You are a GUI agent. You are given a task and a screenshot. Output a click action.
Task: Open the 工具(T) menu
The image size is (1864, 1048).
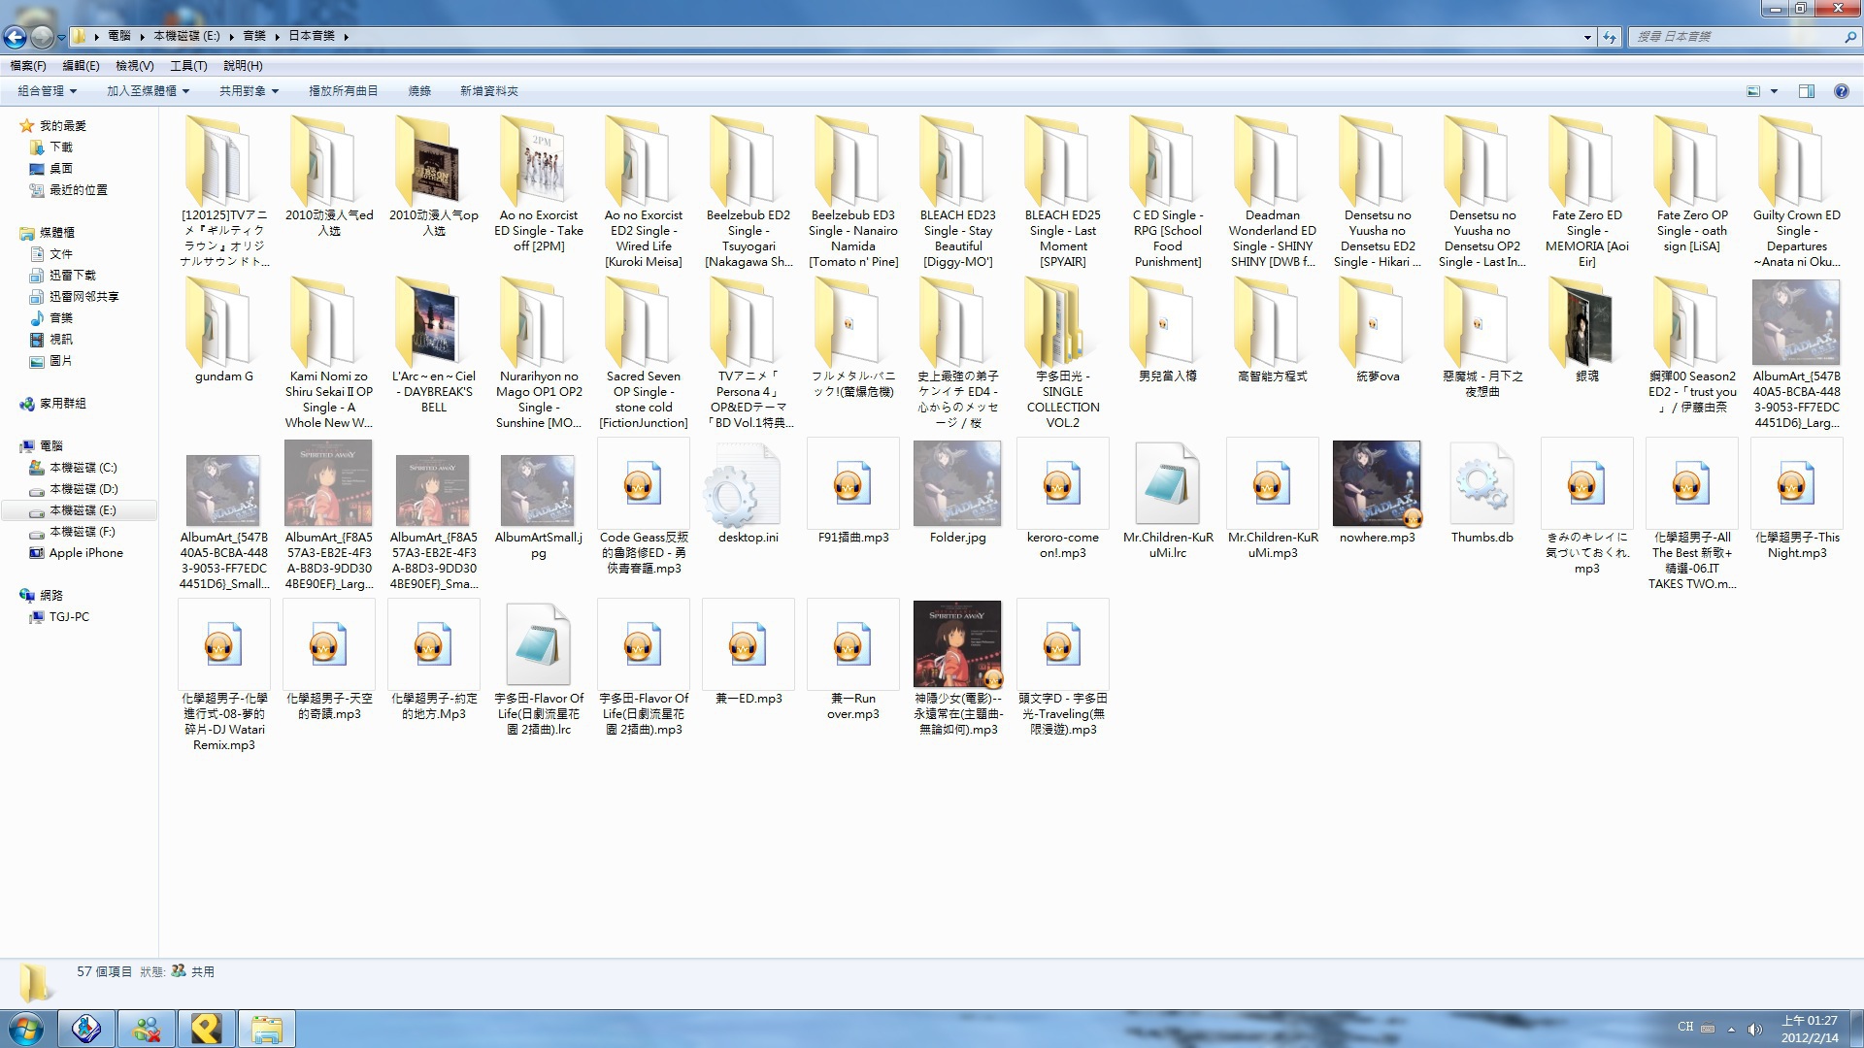[188, 66]
